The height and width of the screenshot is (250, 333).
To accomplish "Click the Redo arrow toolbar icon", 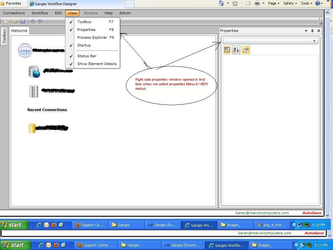I will pyautogui.click(x=40, y=21).
